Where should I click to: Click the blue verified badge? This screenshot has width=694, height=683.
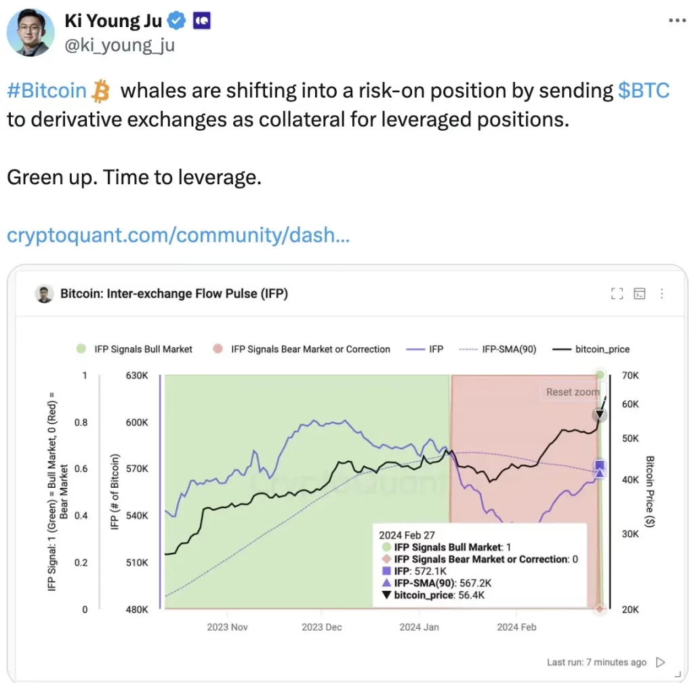pos(177,21)
